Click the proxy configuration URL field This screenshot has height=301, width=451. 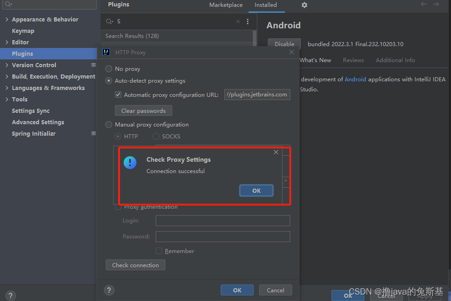pyautogui.click(x=257, y=95)
